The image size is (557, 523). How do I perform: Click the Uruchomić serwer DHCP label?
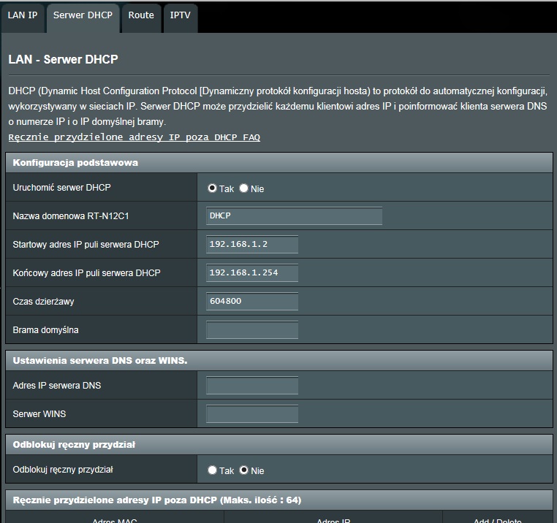tap(62, 188)
